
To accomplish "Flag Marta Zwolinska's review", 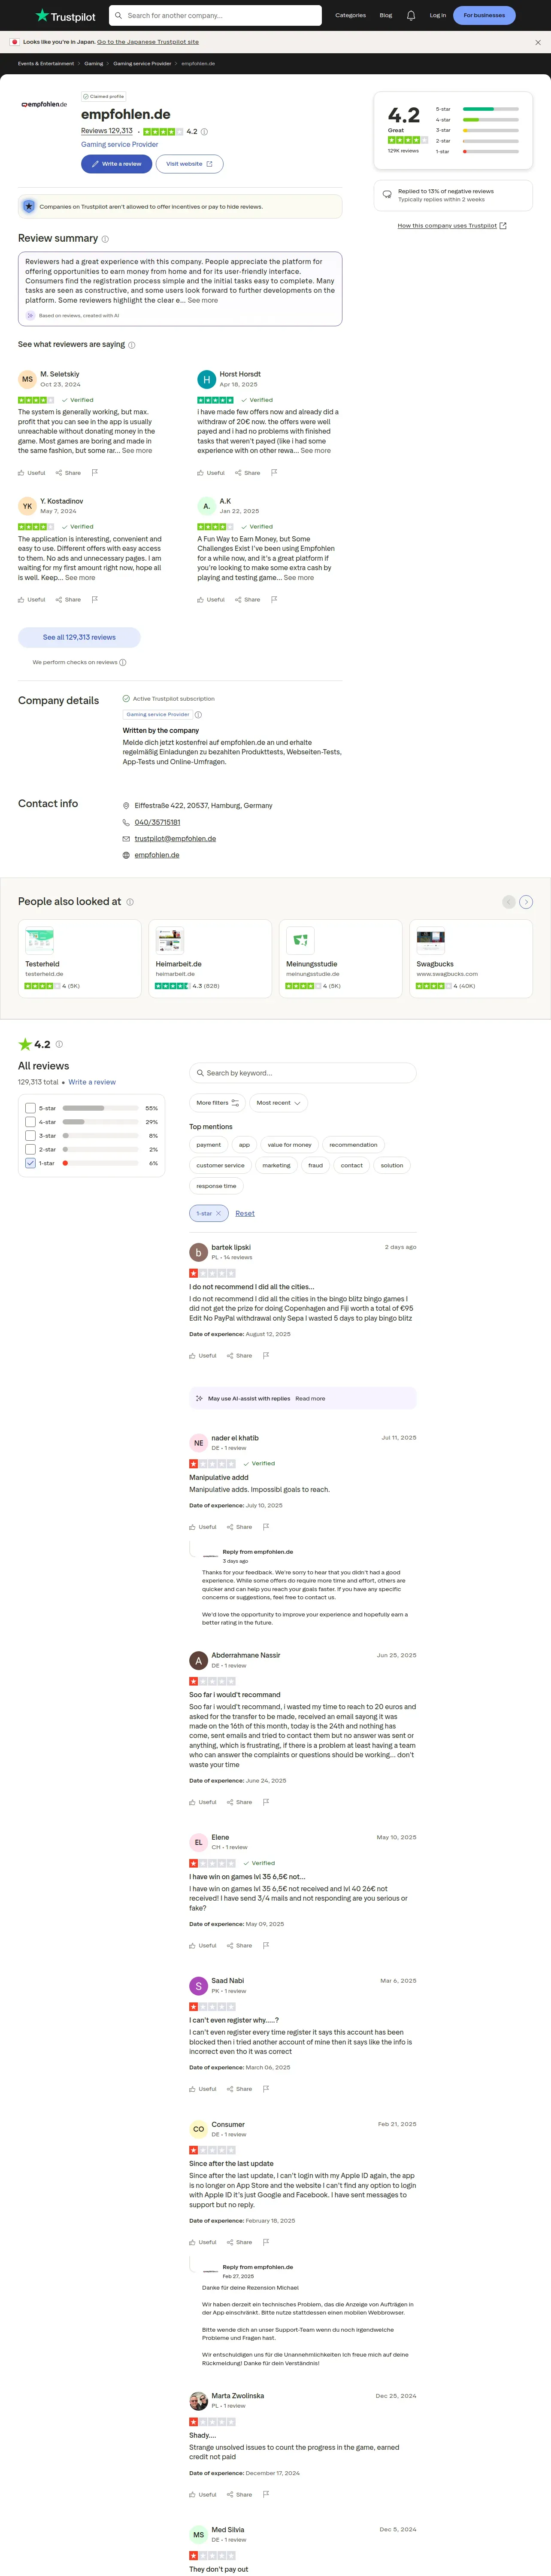I will (x=266, y=2494).
